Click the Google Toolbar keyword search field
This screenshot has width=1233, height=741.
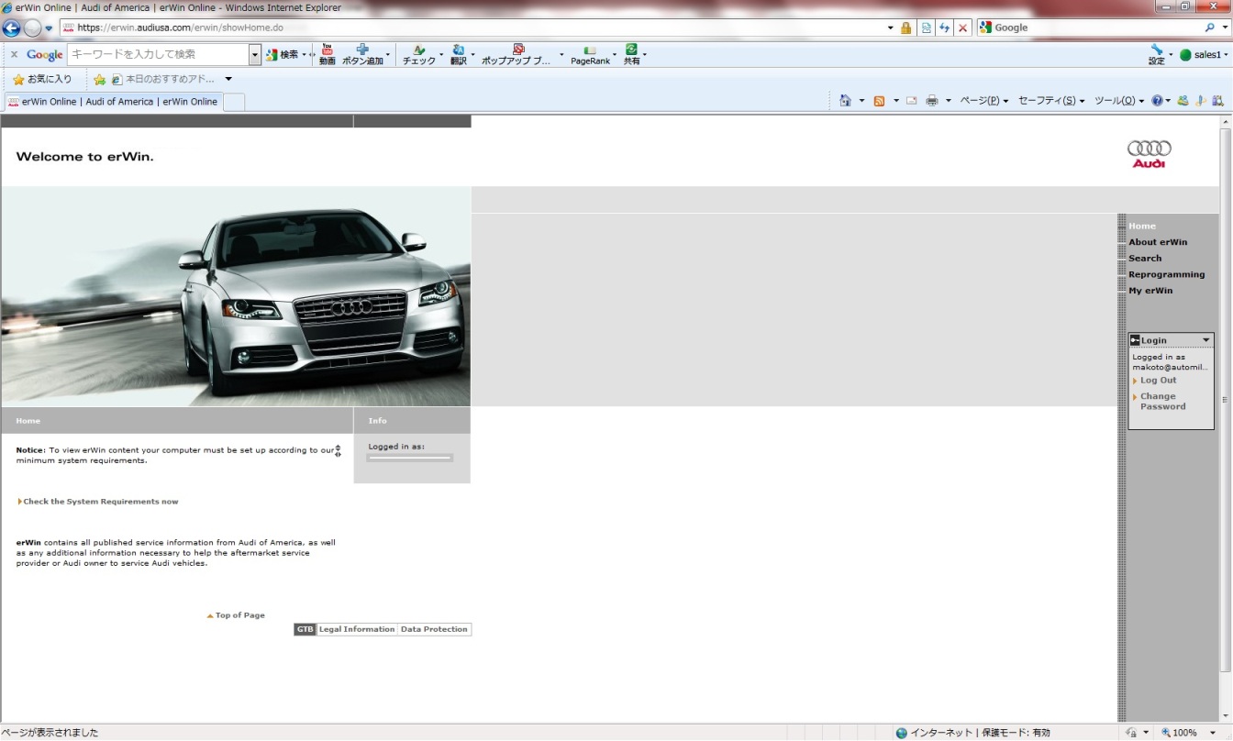coord(158,55)
